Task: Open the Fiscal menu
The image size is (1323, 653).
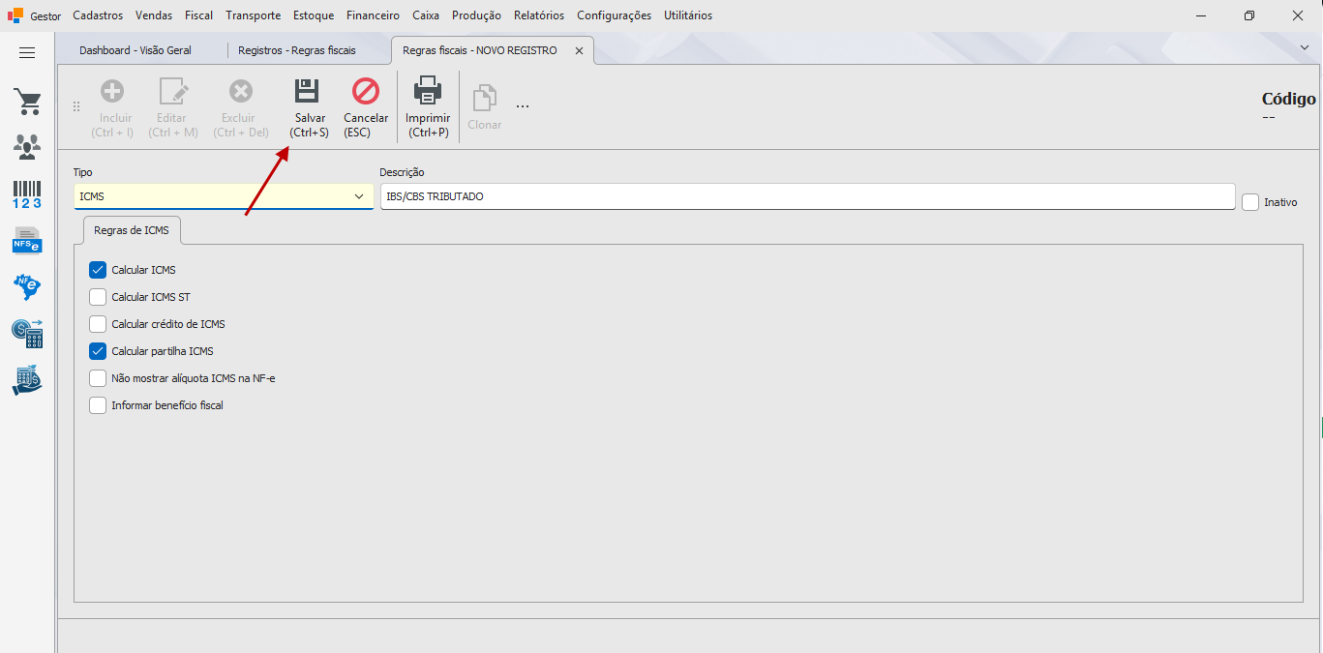Action: [199, 15]
